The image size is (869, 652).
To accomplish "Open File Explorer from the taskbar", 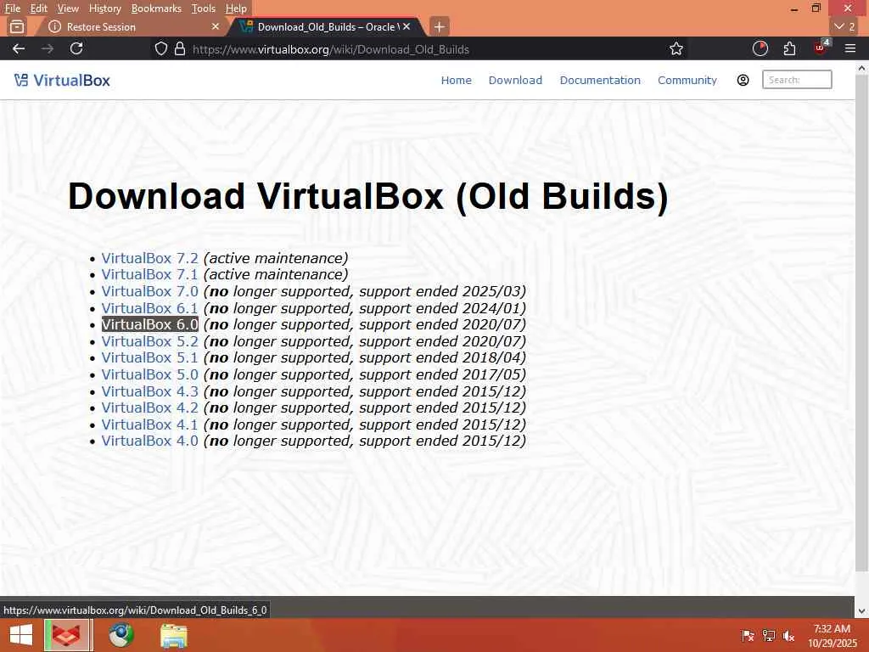I will (173, 636).
